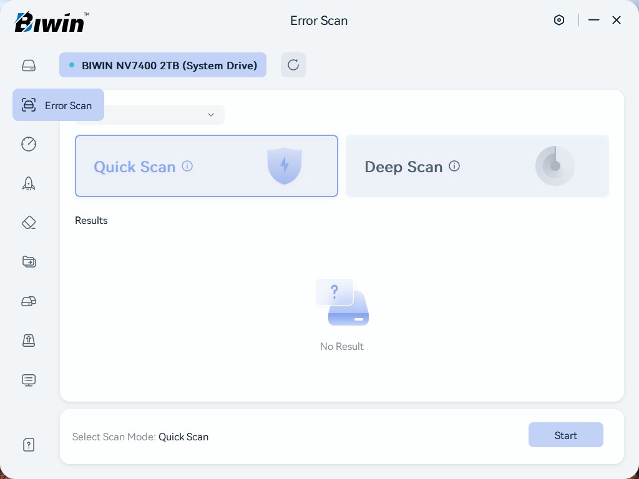The width and height of the screenshot is (639, 479).
Task: Show Deep Scan info tooltip icon
Action: 454,166
